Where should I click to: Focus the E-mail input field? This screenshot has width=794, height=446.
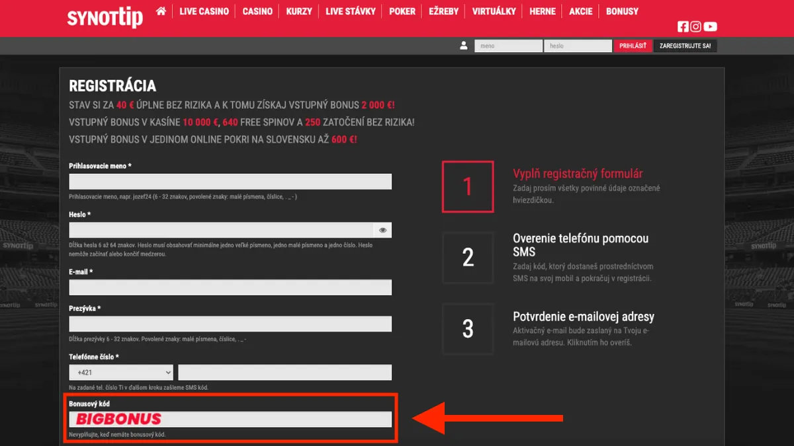pos(230,287)
